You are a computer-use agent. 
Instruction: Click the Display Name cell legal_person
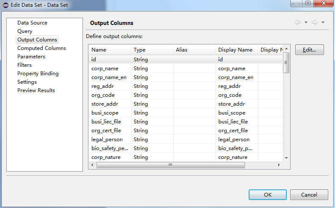[x=237, y=140]
